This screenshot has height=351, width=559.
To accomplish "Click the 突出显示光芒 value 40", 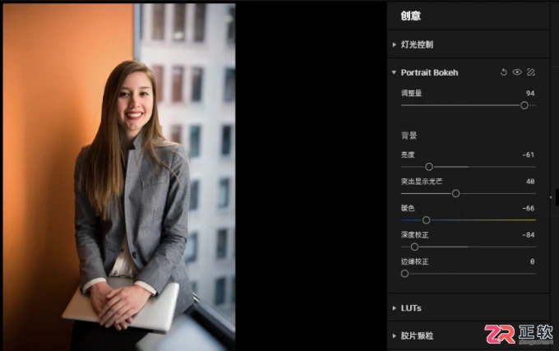I will pos(530,182).
